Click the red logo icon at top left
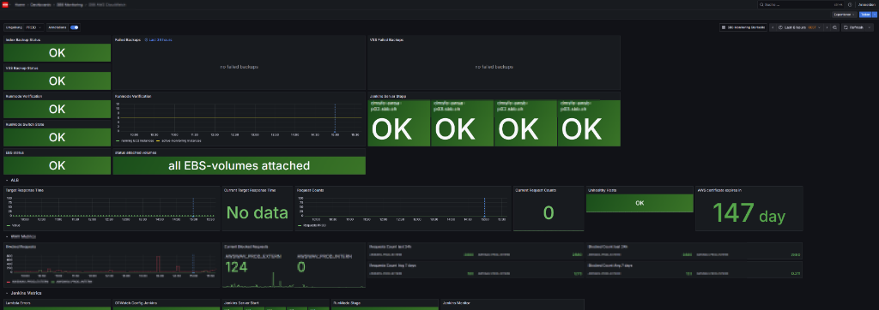This screenshot has height=310, width=879. coord(5,4)
